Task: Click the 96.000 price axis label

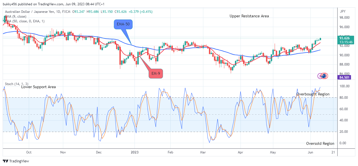Action: click(x=345, y=27)
